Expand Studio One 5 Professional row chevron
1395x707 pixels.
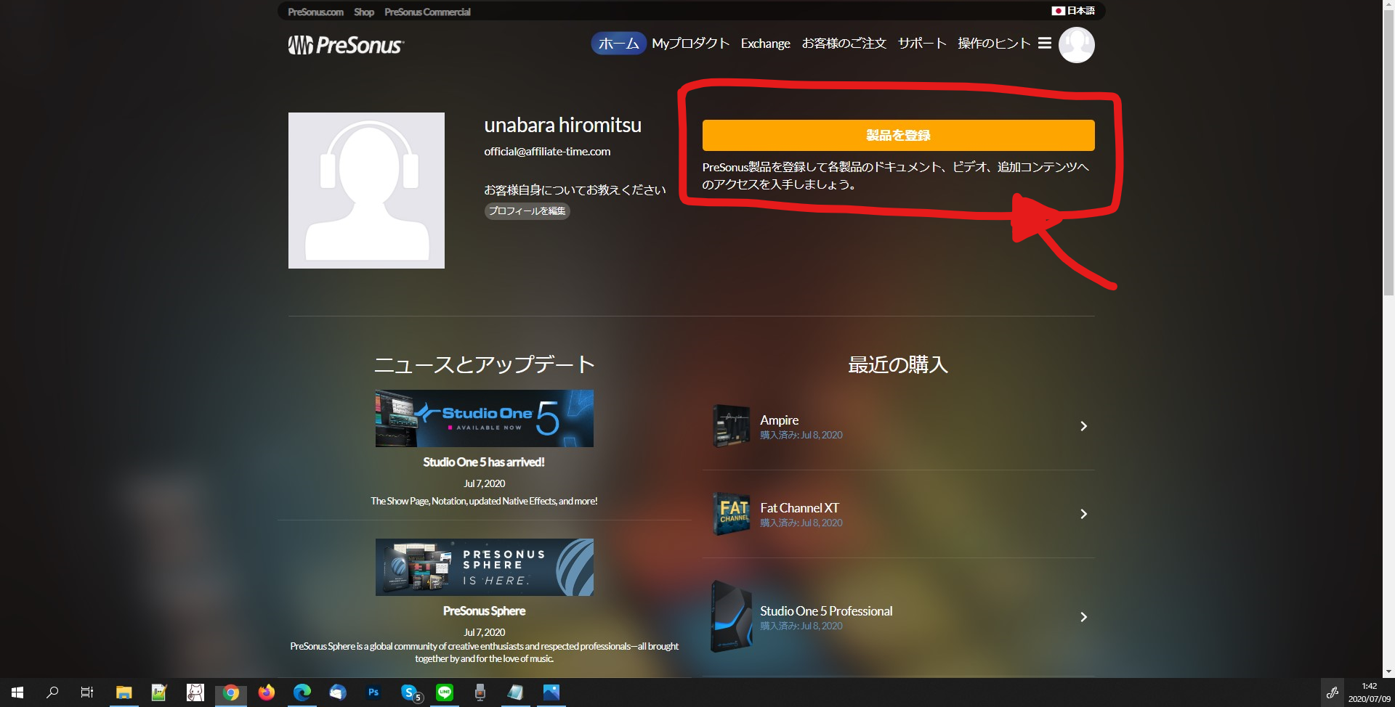pos(1083,617)
